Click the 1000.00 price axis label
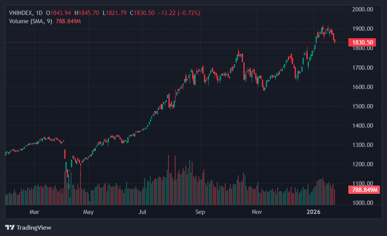 coord(362,203)
